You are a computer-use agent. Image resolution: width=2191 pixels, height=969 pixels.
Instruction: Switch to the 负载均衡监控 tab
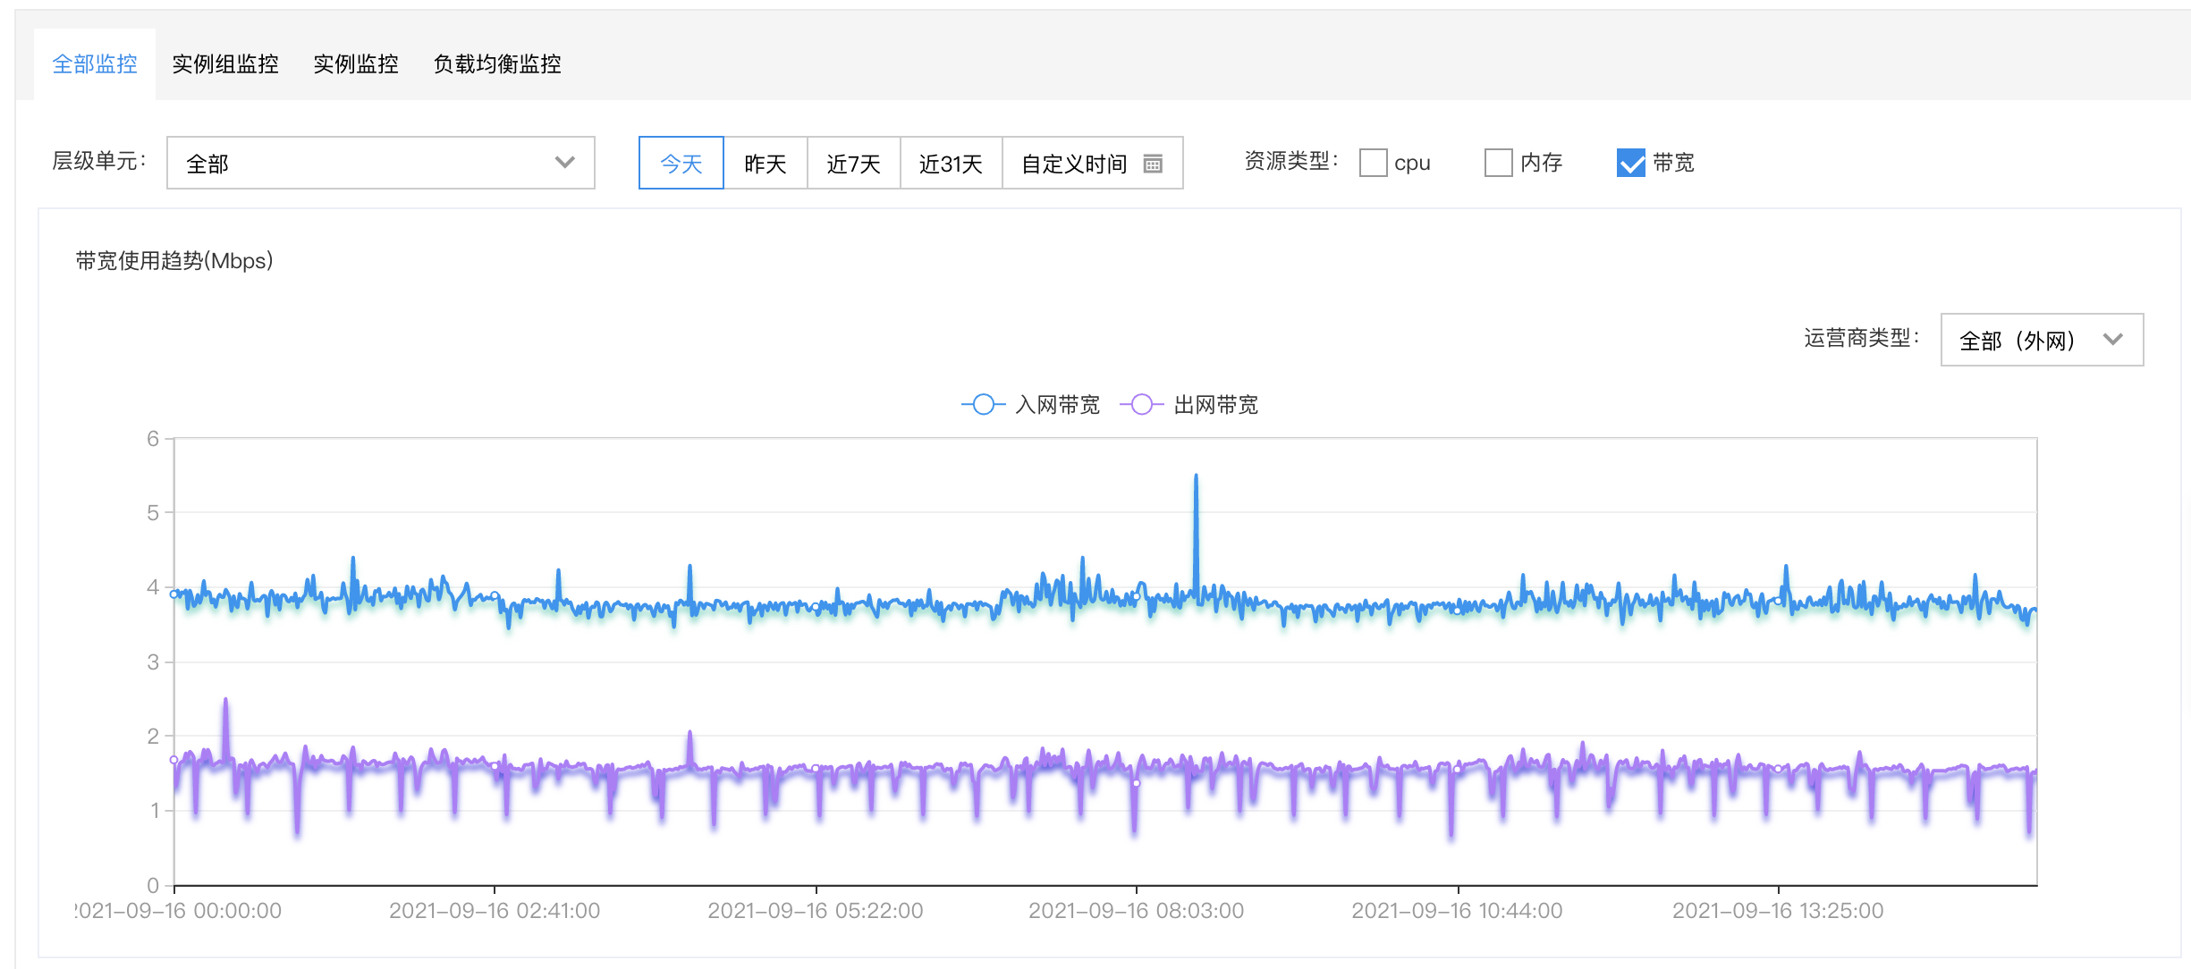pyautogui.click(x=497, y=64)
